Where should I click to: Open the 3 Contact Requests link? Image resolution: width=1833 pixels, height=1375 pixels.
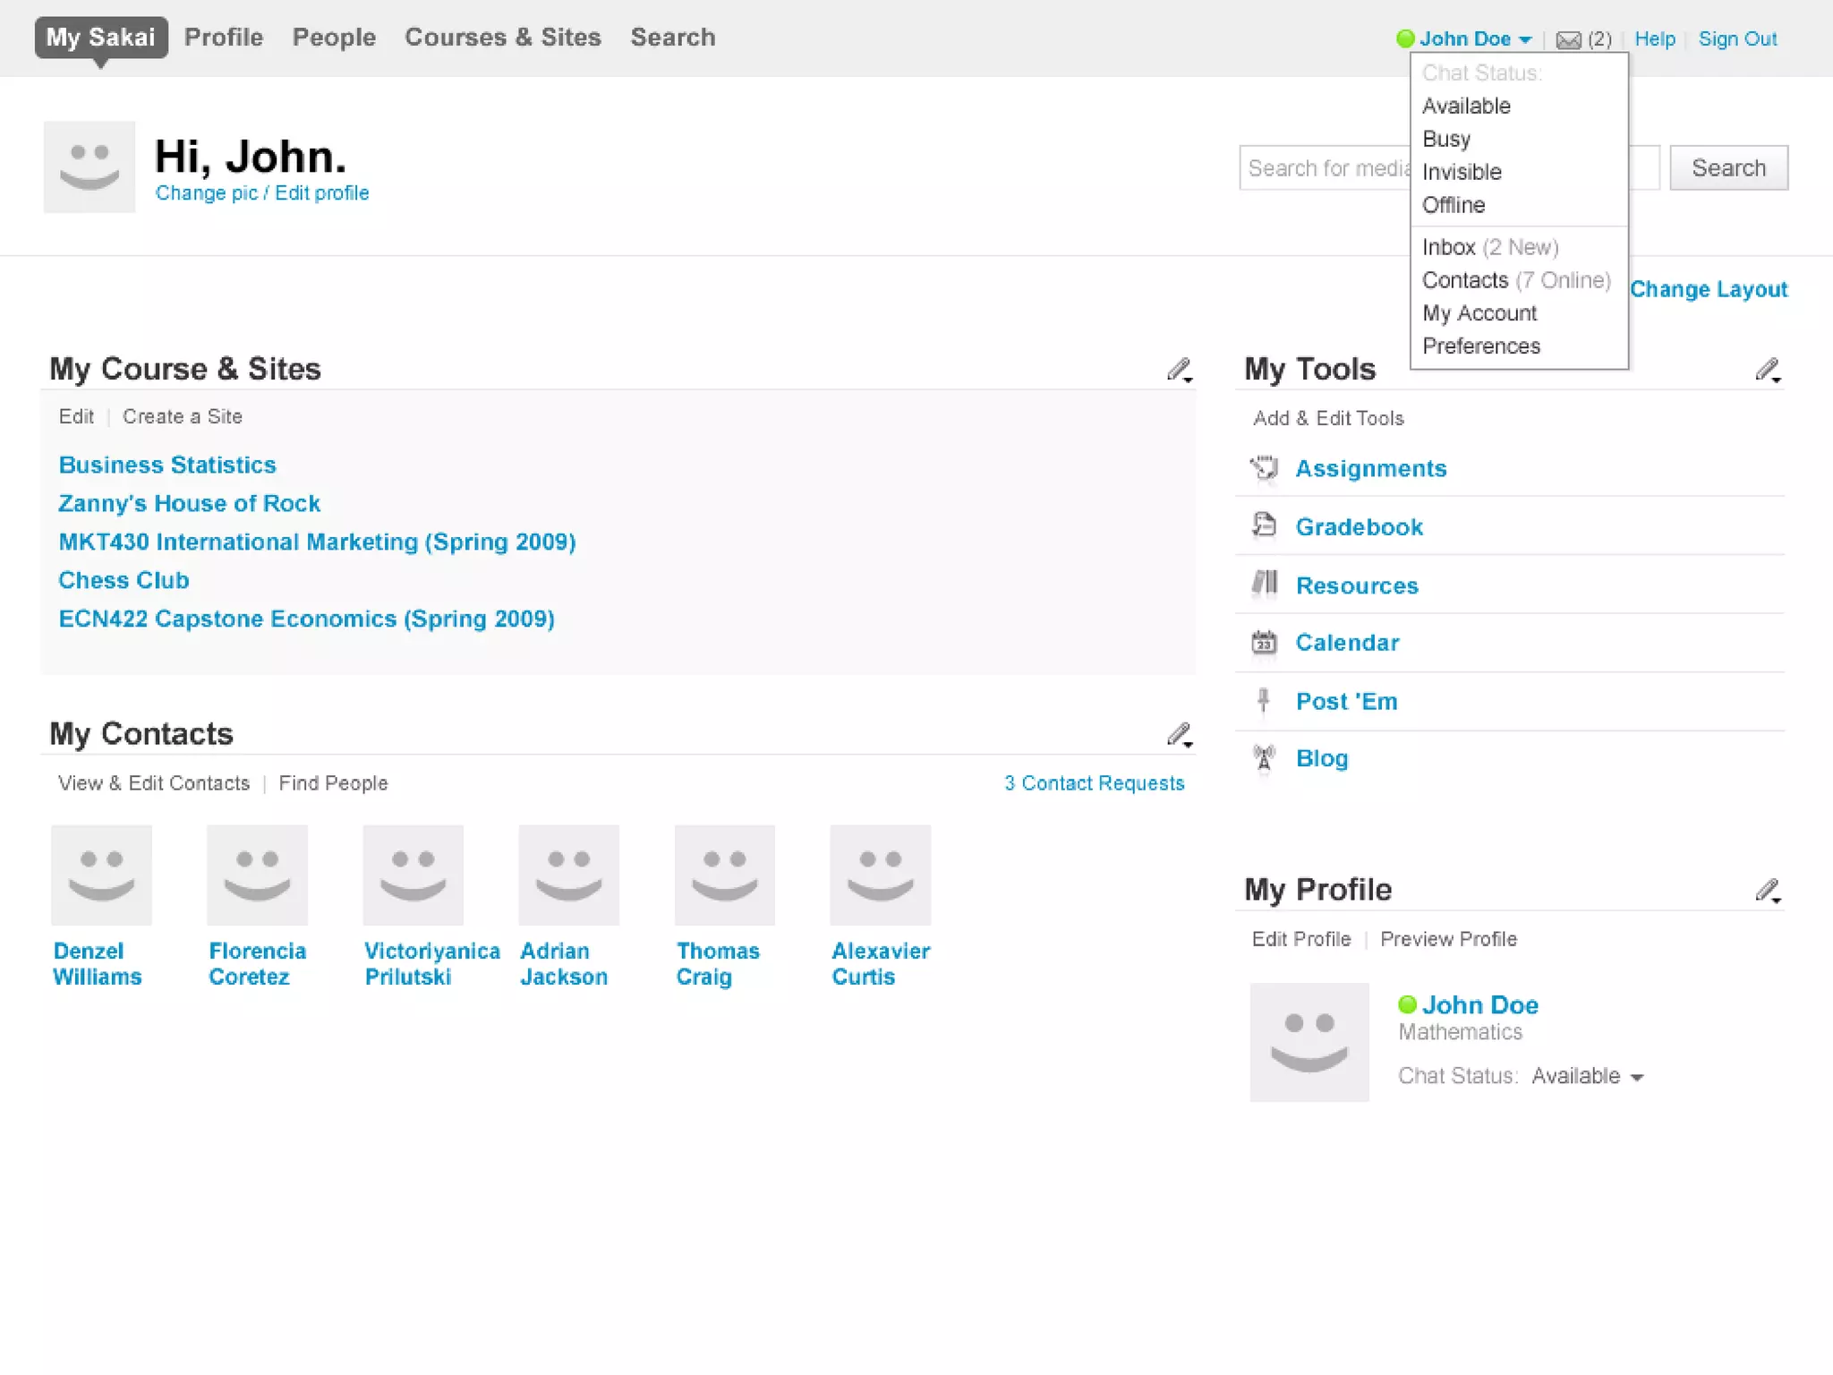pyautogui.click(x=1094, y=783)
